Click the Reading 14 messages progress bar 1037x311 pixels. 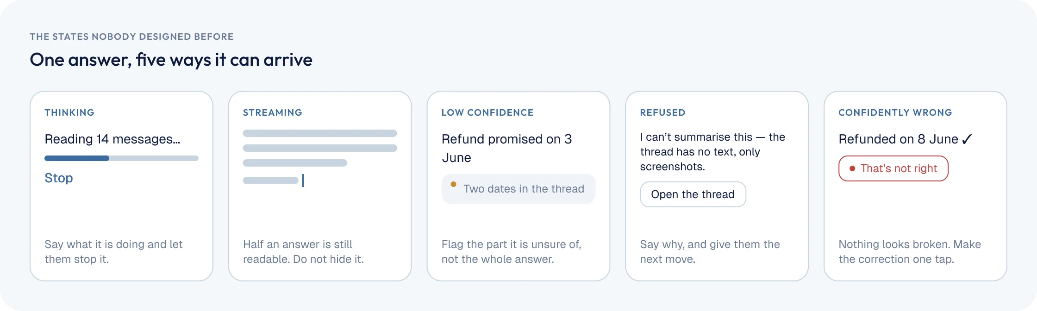tap(121, 158)
